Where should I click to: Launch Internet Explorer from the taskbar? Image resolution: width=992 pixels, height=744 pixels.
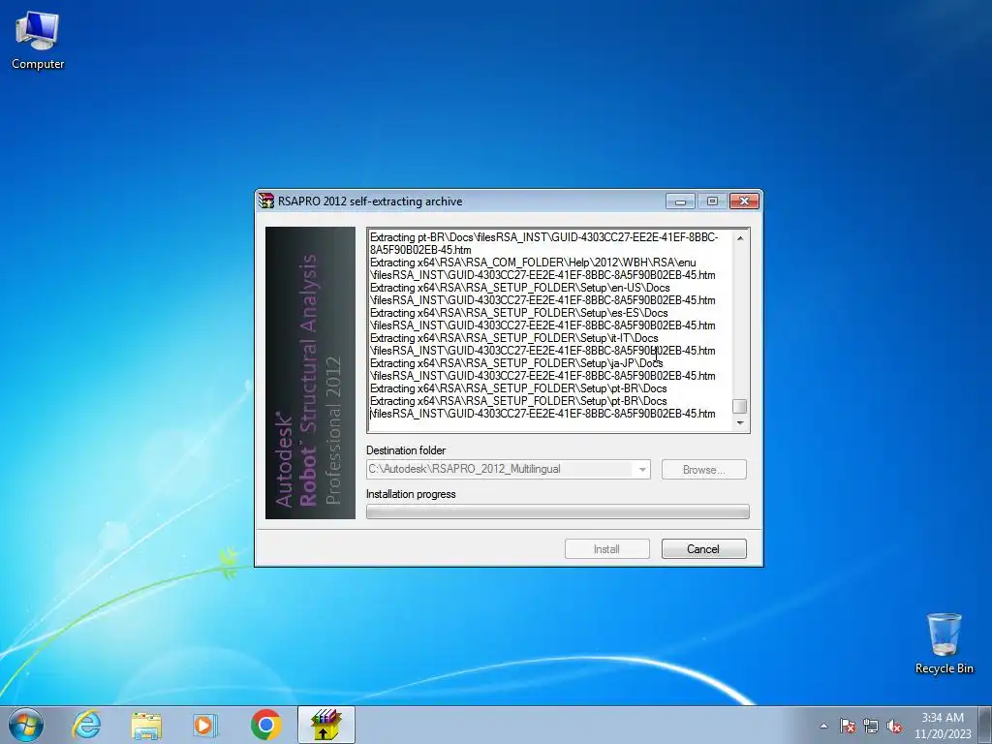(x=86, y=725)
